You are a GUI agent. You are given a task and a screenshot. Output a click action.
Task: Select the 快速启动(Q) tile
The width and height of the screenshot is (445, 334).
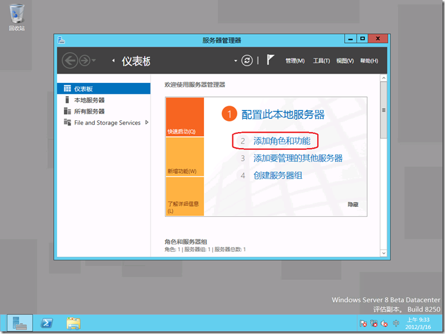pyautogui.click(x=185, y=117)
